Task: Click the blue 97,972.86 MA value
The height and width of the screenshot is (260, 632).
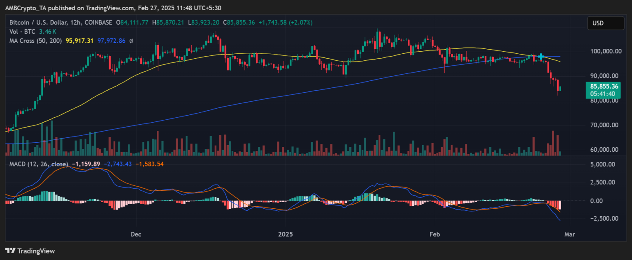Action: point(111,41)
